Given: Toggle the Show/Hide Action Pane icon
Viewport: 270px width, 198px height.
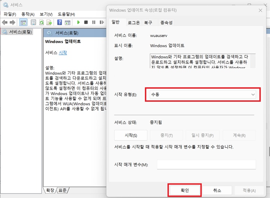Looking at the screenshot, I should 67,22.
